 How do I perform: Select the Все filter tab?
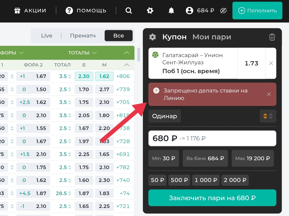coord(119,35)
